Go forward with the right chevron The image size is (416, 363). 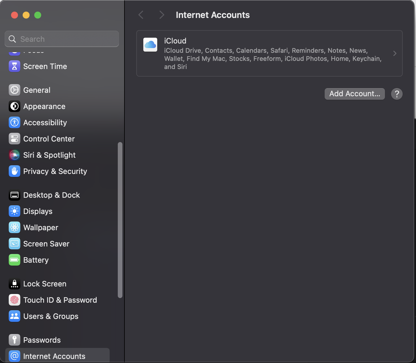pos(162,15)
